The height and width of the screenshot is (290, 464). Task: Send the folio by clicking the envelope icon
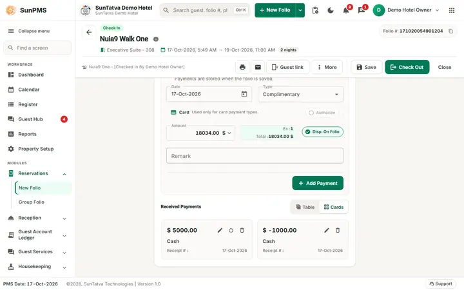(x=258, y=67)
